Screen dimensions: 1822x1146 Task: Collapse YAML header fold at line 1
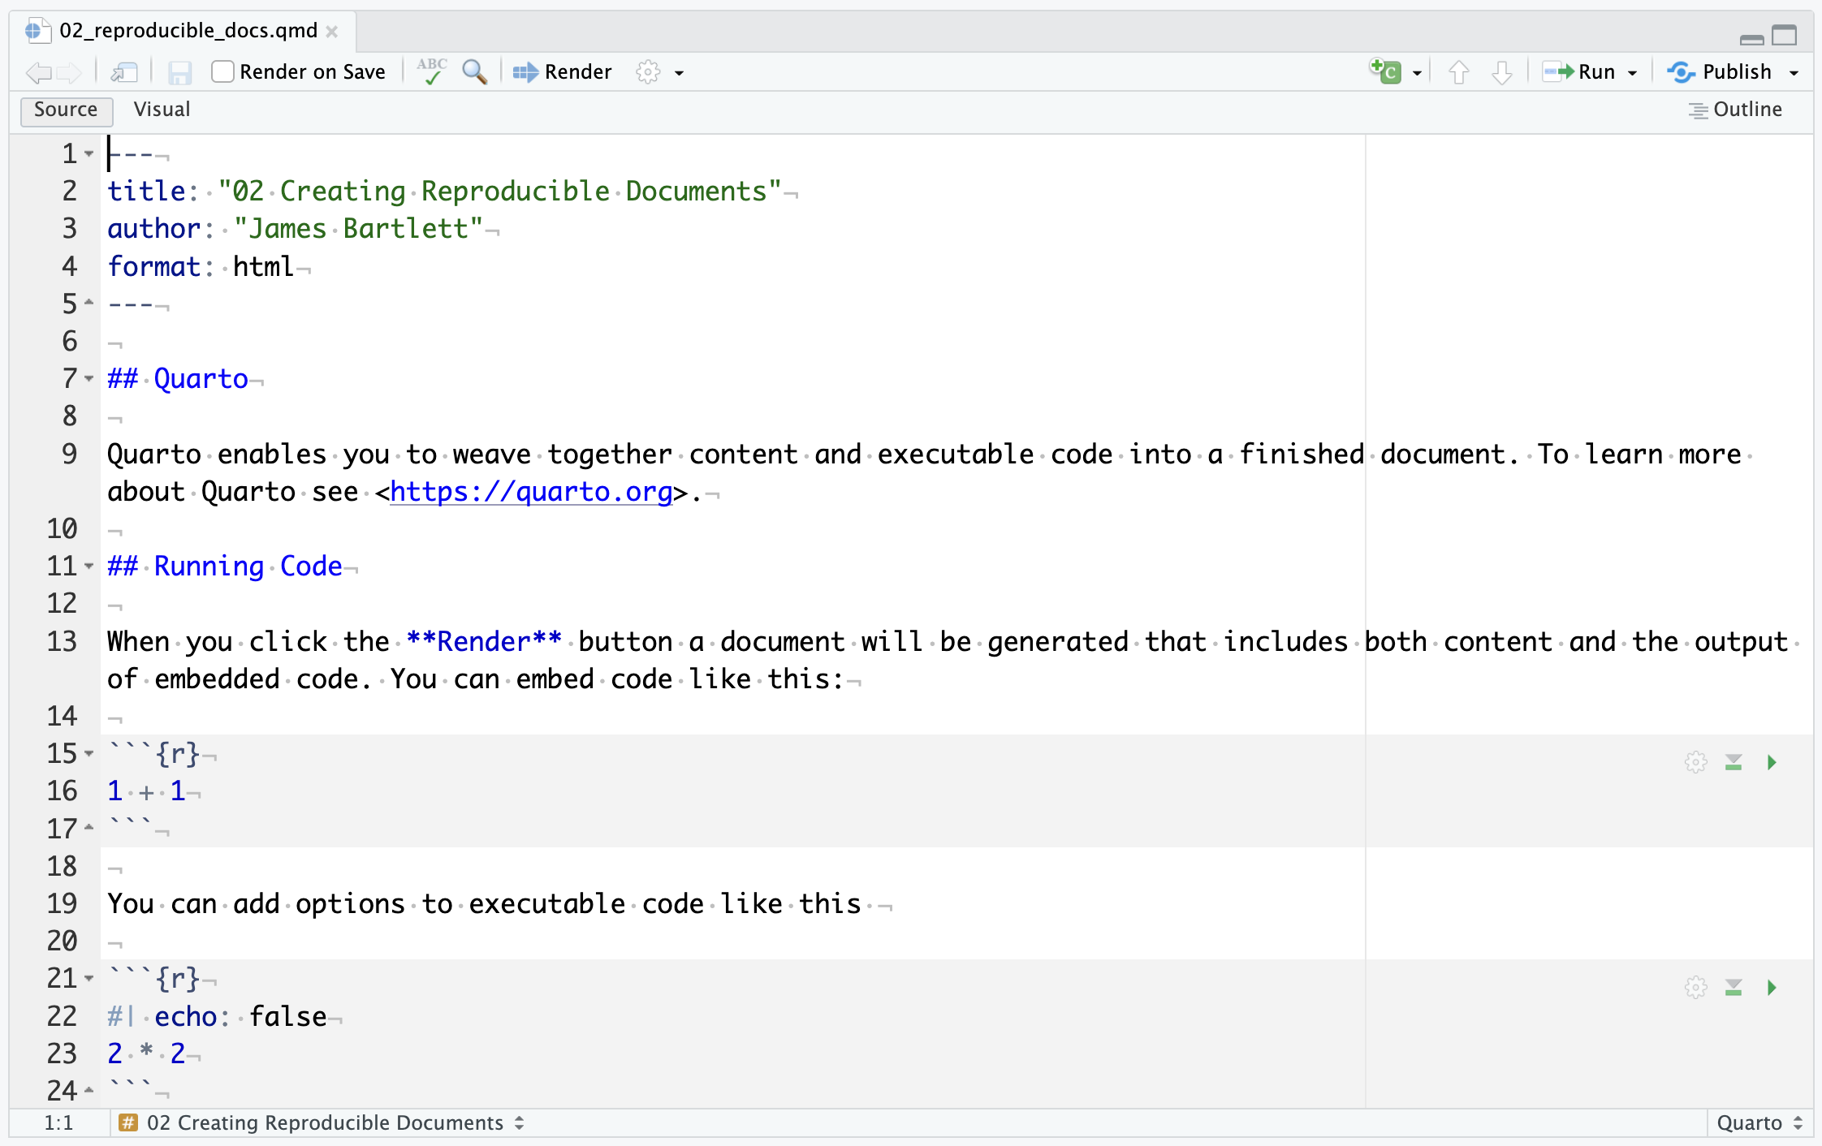[x=89, y=153]
